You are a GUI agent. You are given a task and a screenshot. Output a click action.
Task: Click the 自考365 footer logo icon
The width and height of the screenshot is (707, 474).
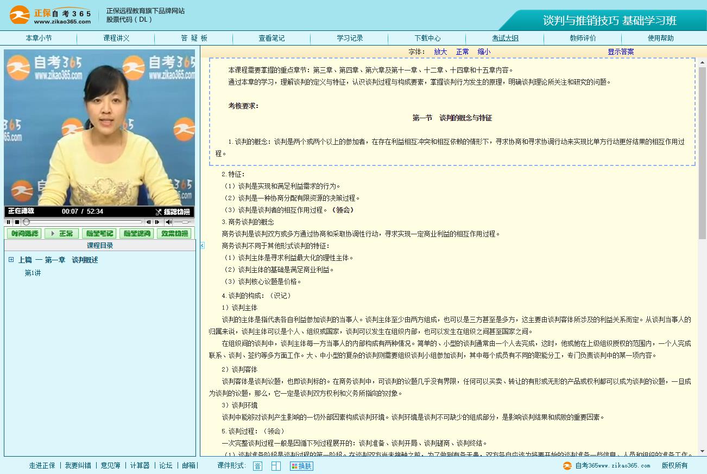(x=567, y=465)
